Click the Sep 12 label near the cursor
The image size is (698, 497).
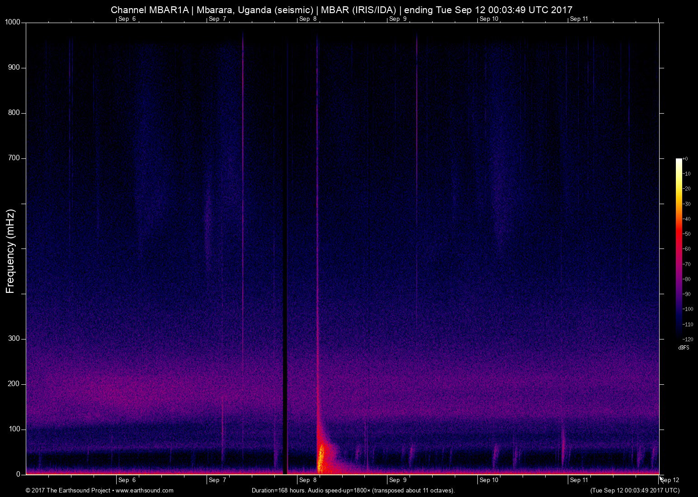[x=670, y=480]
